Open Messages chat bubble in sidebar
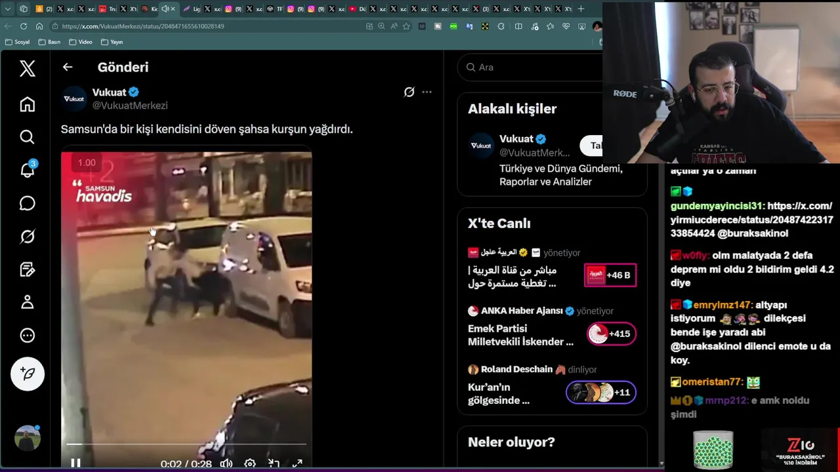 coord(27,203)
